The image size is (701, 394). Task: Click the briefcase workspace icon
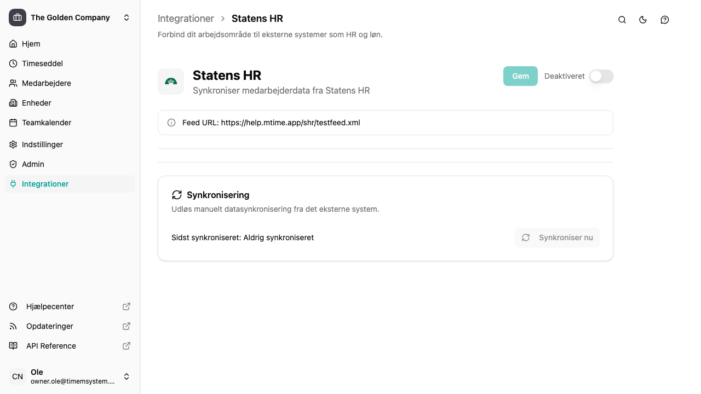pos(18,18)
